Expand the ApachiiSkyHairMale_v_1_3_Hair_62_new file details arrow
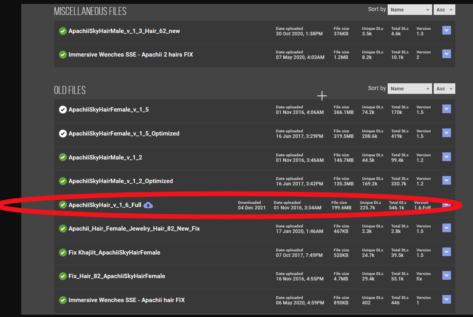 (x=446, y=31)
